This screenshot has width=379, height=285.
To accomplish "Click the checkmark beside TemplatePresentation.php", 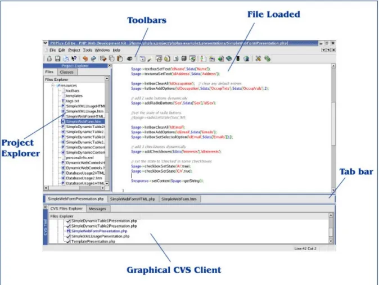I will tap(68, 241).
